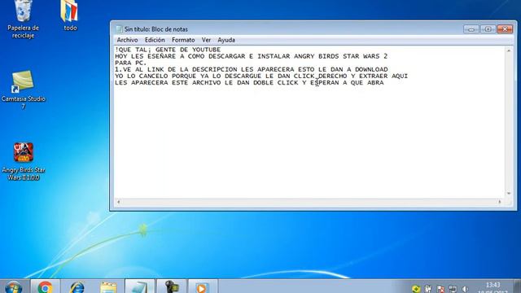Image resolution: width=521 pixels, height=293 pixels.
Task: Click the word 'DOWNLOAD' in the text
Action: (371, 69)
